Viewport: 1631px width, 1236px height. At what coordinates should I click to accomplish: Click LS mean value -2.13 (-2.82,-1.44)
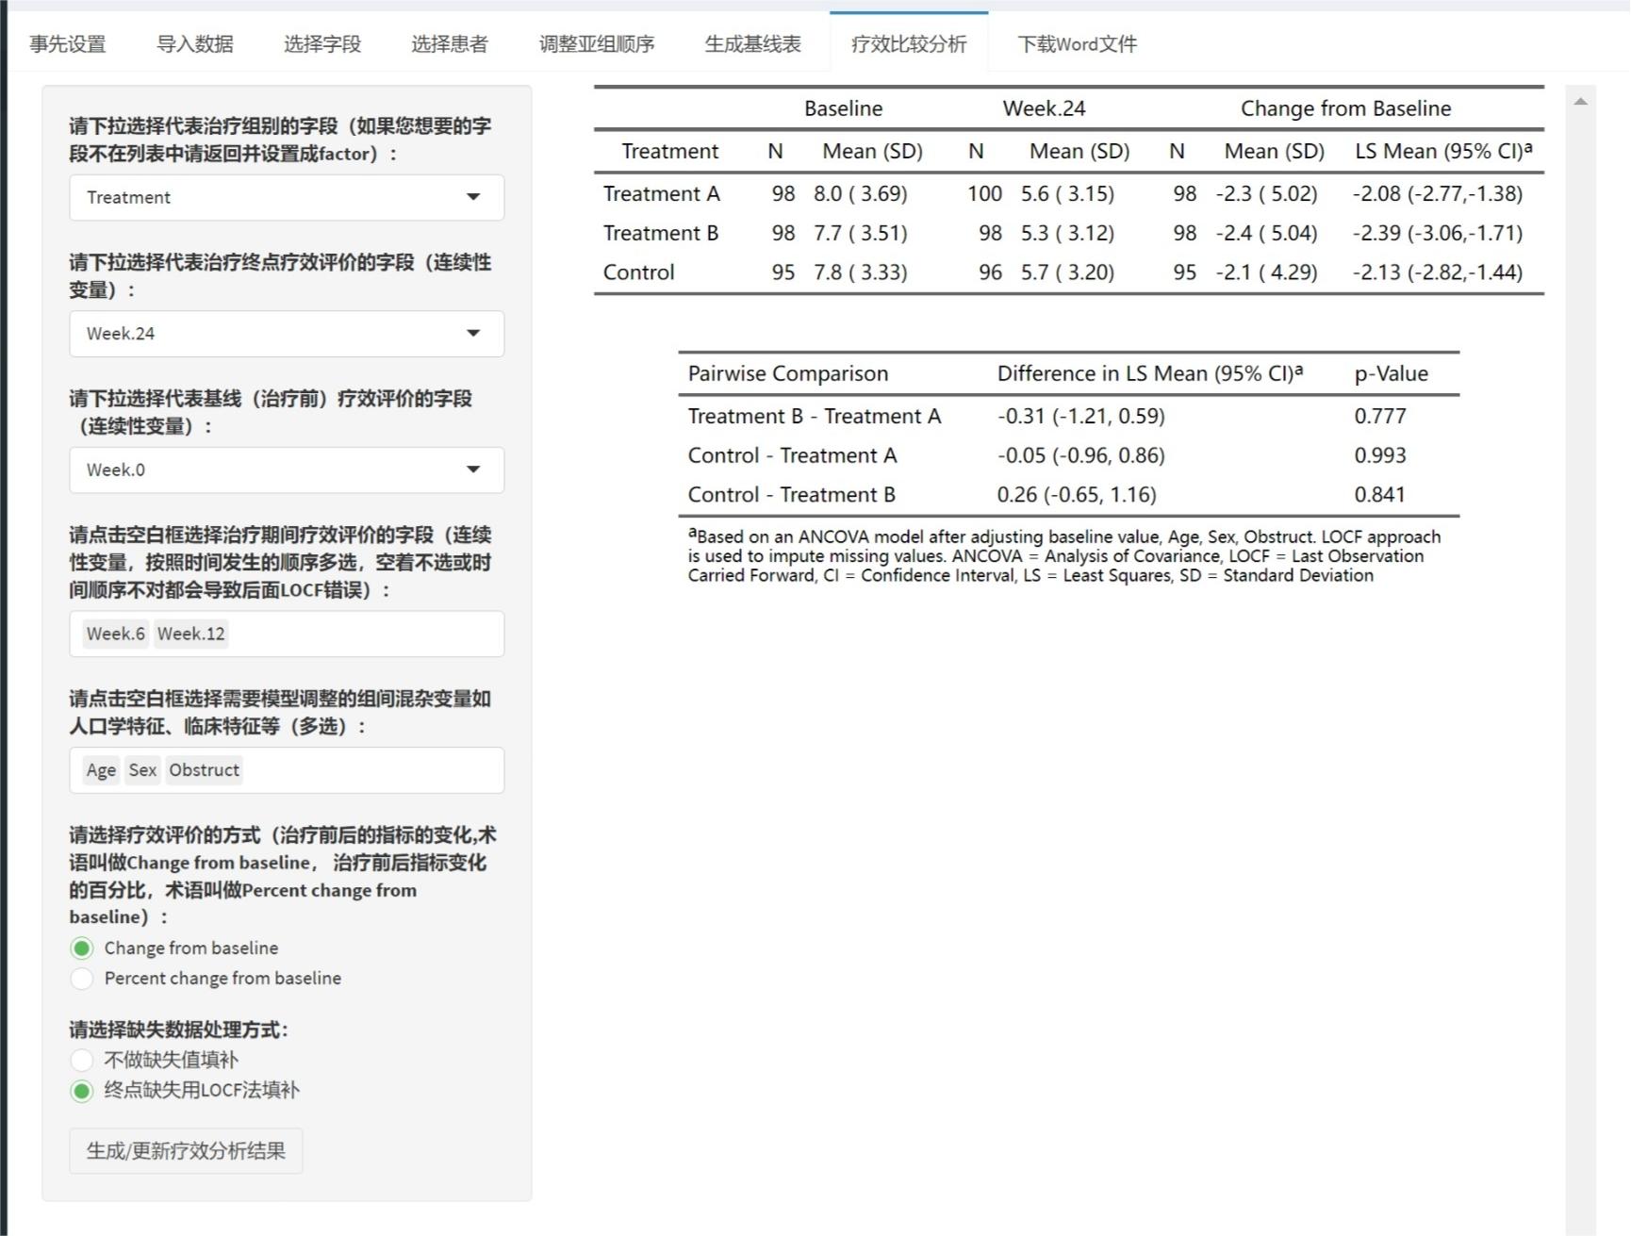[x=1438, y=272]
